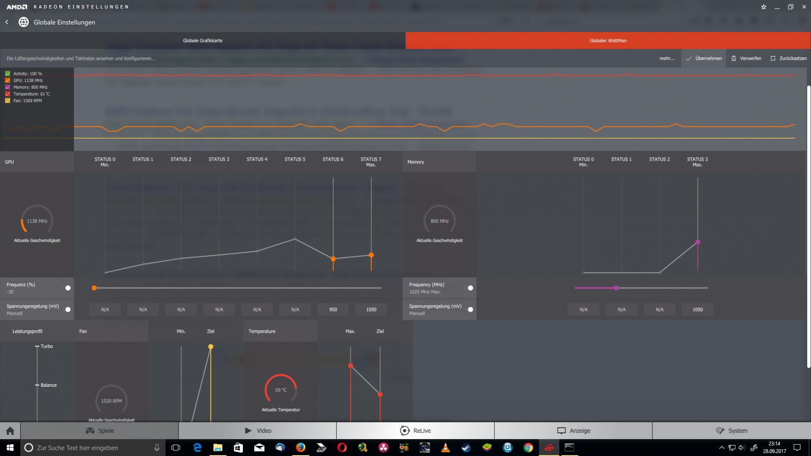Click the mehr... button
The height and width of the screenshot is (456, 811).
coord(667,58)
